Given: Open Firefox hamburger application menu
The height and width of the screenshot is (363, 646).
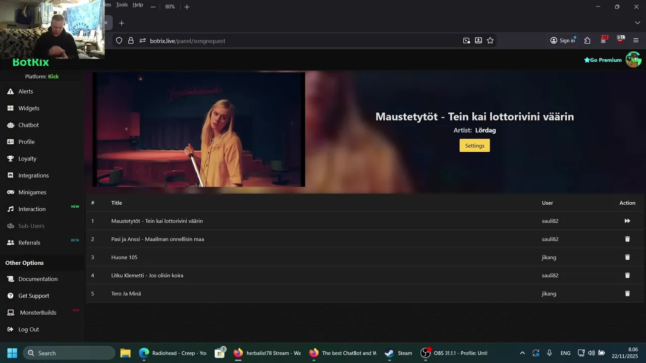Looking at the screenshot, I should tap(636, 40).
